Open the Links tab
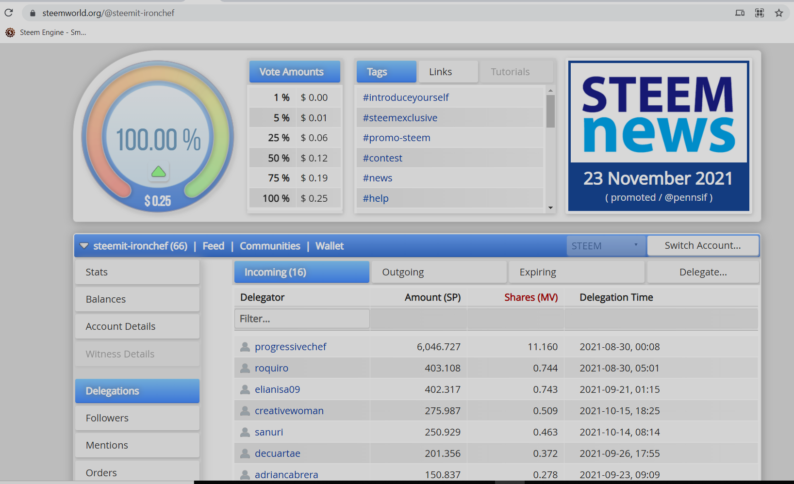Image resolution: width=794 pixels, height=484 pixels. (x=448, y=72)
